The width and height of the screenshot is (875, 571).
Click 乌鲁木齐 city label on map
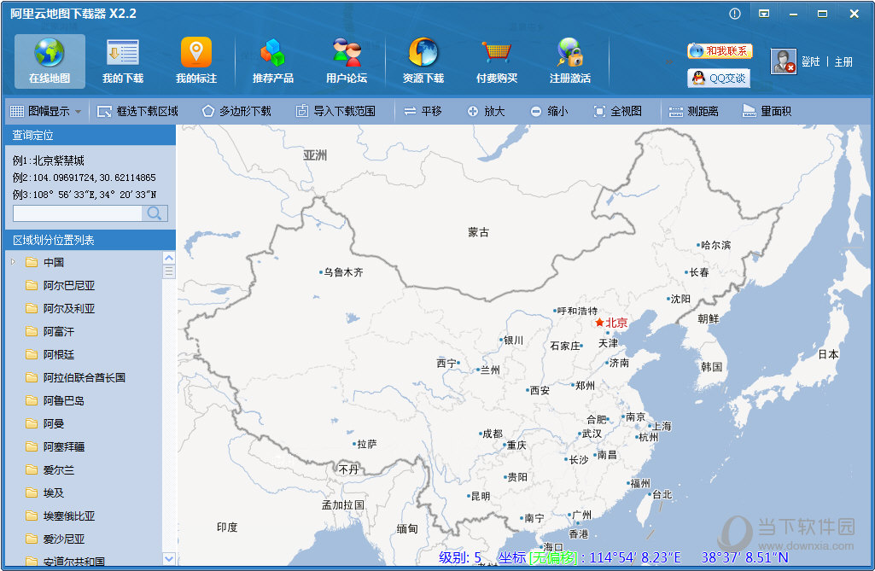[344, 272]
